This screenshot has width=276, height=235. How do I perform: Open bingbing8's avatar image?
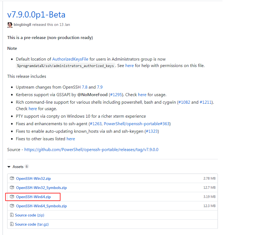point(10,25)
